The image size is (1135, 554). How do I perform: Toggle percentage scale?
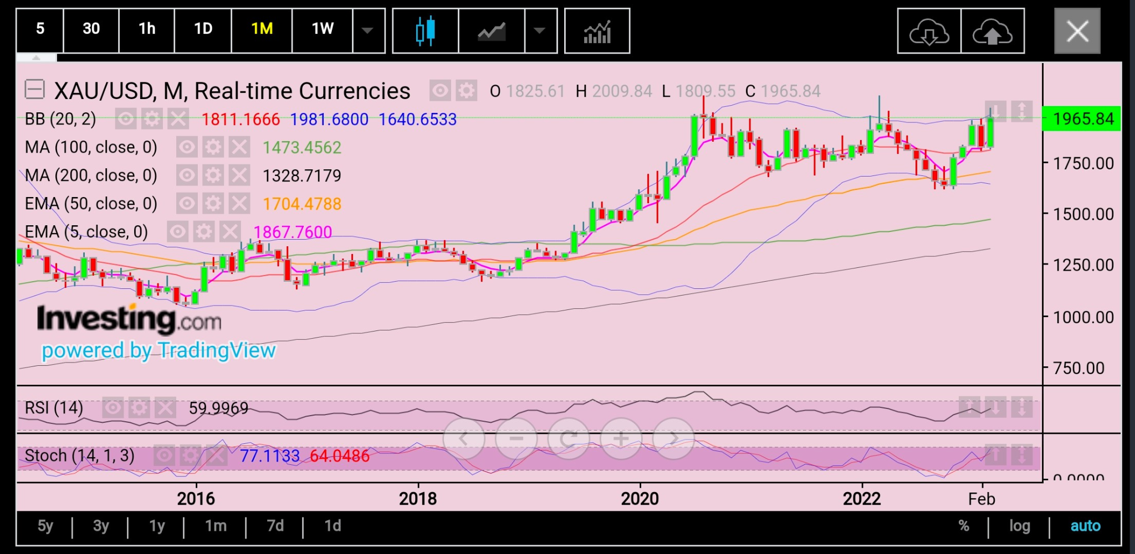(964, 526)
